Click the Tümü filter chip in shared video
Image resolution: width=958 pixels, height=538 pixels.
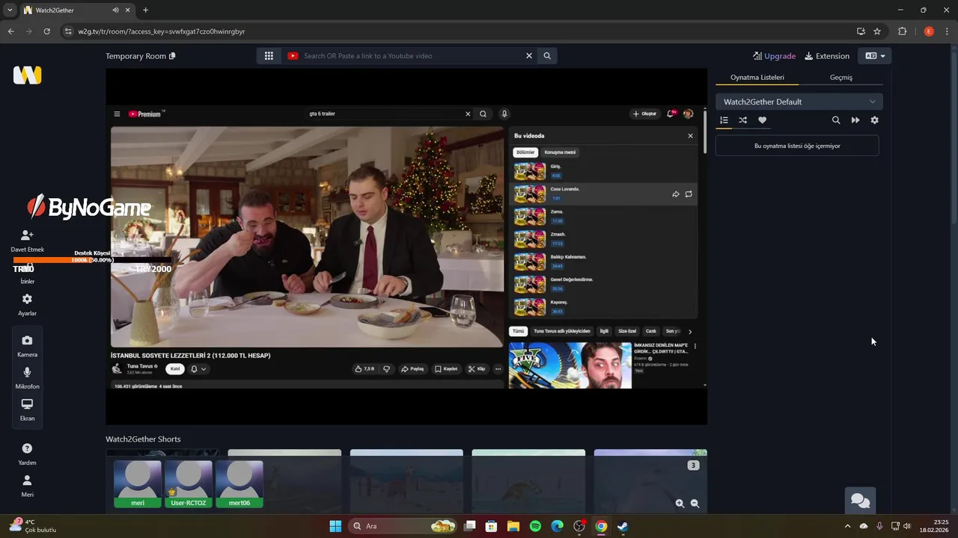[x=518, y=331]
